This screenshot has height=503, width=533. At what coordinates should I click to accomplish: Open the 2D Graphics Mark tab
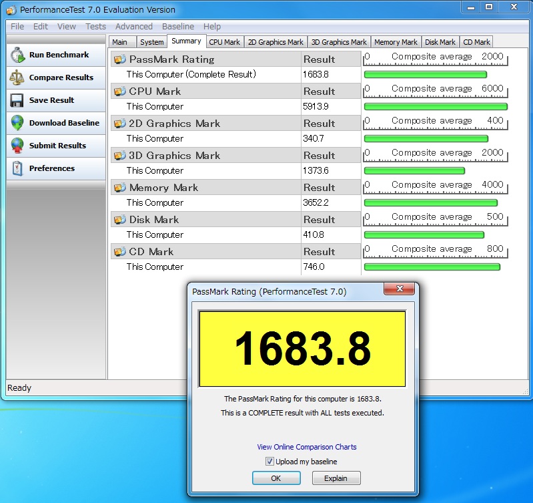click(276, 42)
